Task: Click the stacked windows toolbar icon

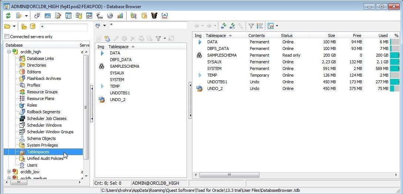Action: point(68,16)
